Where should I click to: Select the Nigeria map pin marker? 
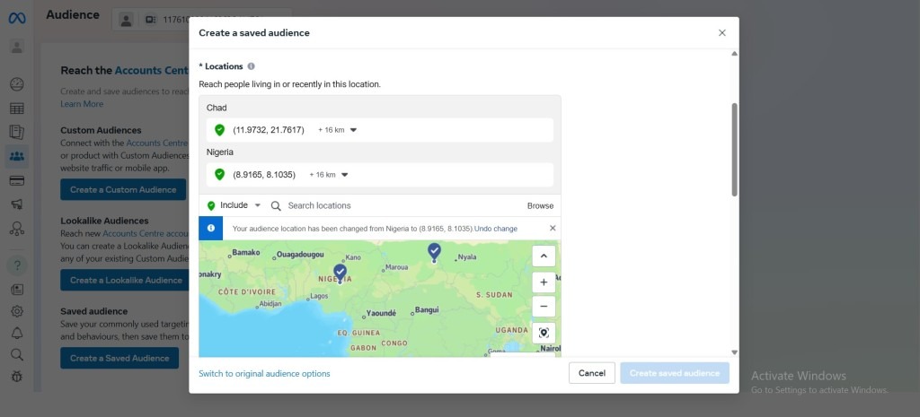tap(340, 272)
